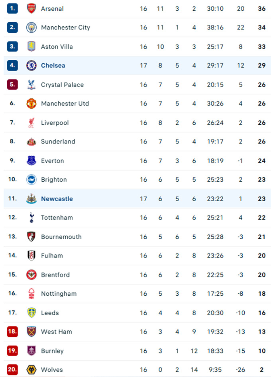Click the West Ham club crest

click(x=31, y=332)
